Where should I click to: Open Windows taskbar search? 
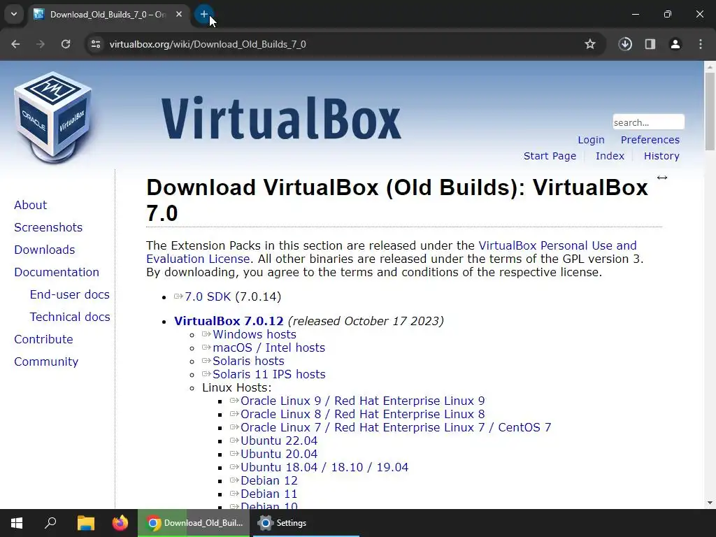tap(50, 523)
